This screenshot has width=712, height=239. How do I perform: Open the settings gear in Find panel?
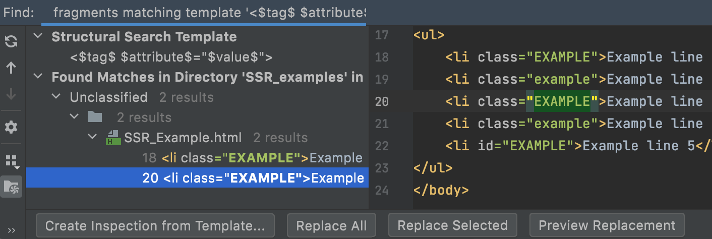[x=11, y=128]
